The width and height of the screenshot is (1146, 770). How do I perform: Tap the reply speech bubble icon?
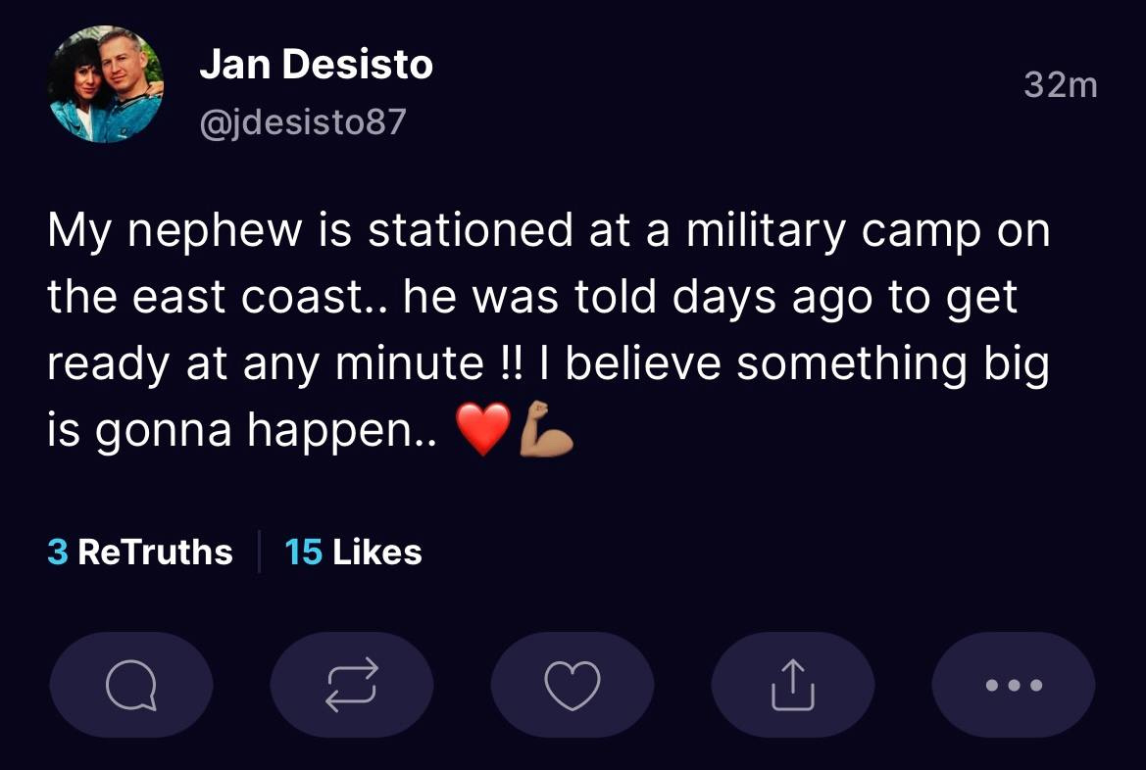tap(130, 685)
